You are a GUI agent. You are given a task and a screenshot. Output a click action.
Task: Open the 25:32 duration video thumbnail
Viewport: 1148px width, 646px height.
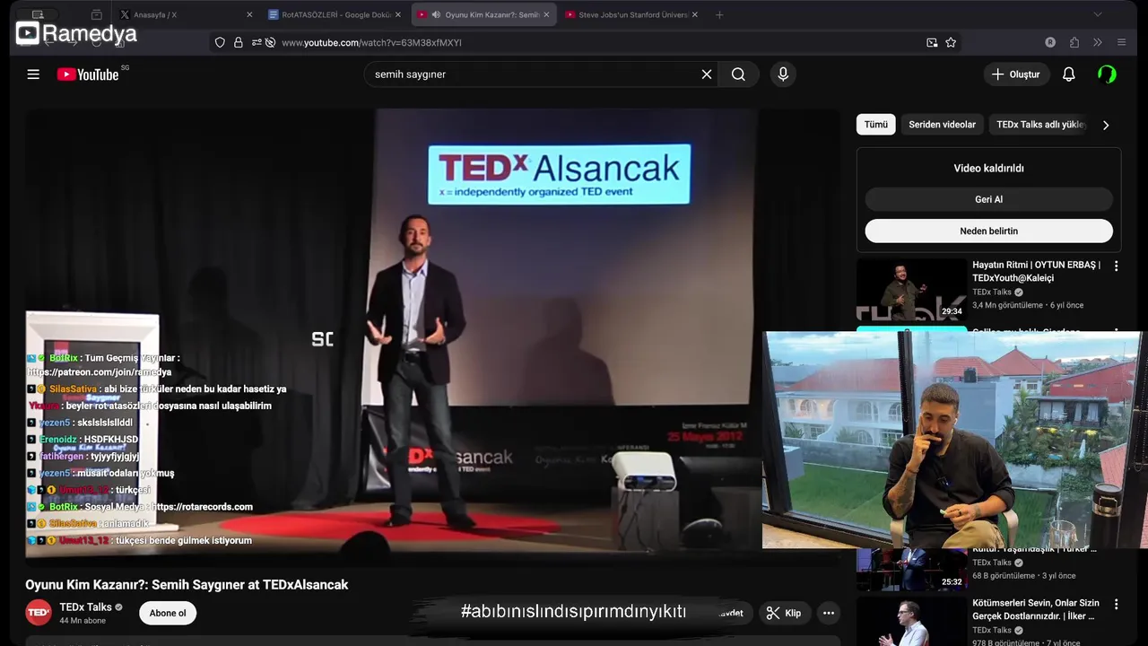(x=911, y=569)
